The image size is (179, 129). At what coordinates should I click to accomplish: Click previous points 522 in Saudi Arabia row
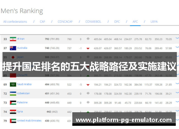click(x=69, y=85)
